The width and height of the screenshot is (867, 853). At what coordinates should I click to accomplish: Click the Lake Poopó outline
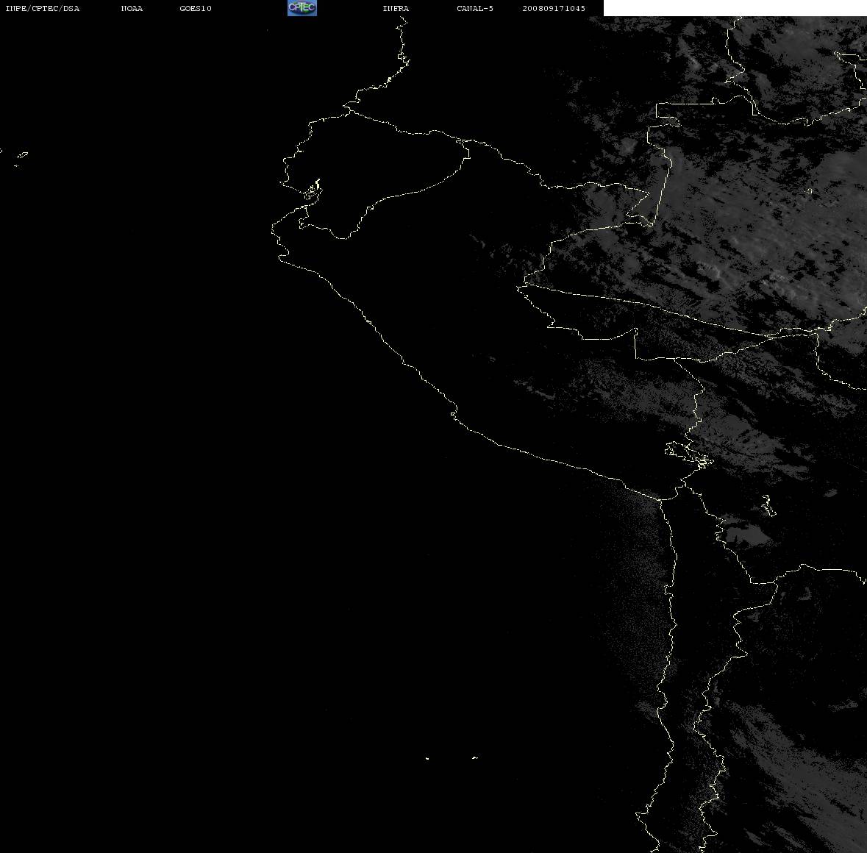pos(768,505)
